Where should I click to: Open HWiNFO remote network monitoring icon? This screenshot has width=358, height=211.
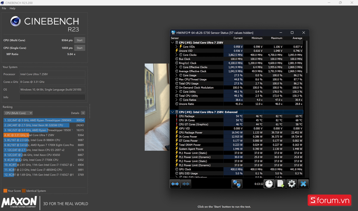click(237, 184)
